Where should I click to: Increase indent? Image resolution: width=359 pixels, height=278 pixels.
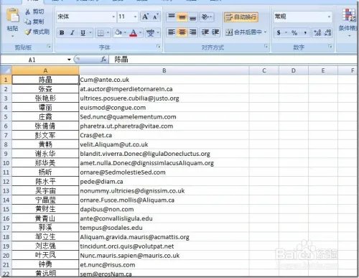(215, 32)
